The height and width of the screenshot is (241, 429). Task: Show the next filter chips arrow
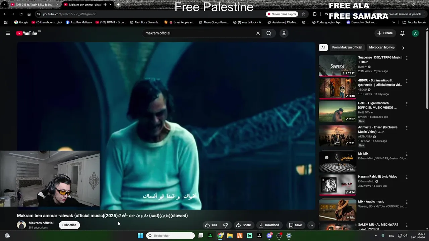[403, 48]
